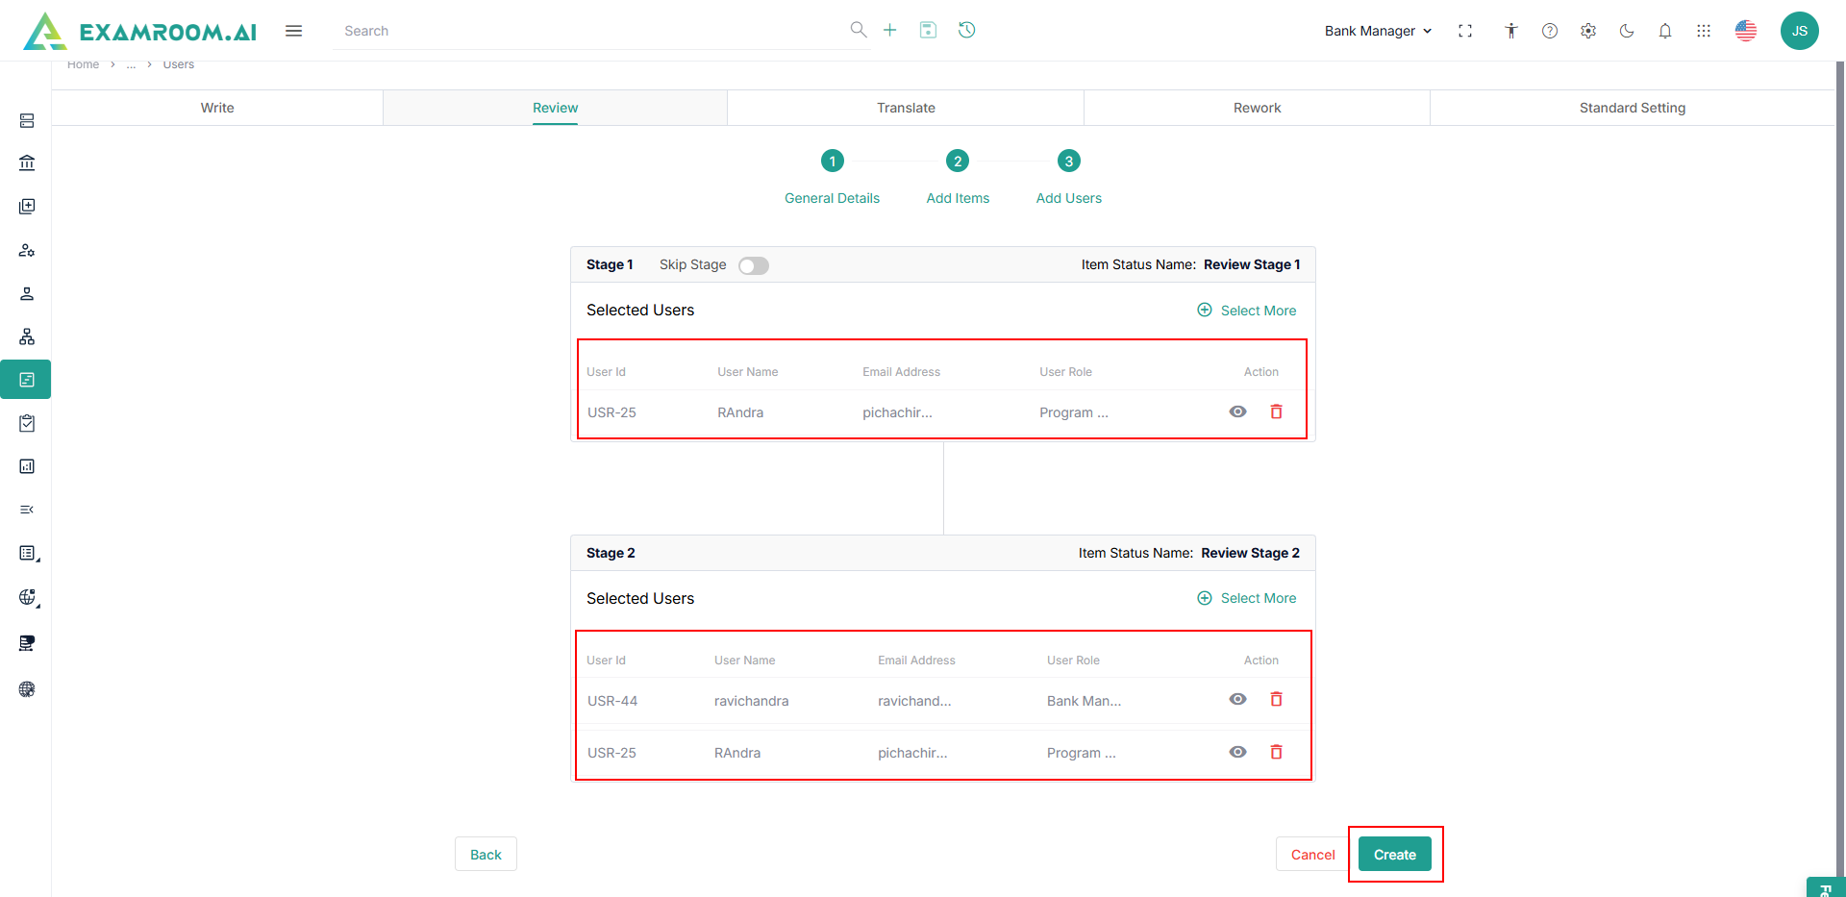The image size is (1846, 897).
Task: Toggle the Skip Stage switch in Stage 1
Action: click(754, 265)
